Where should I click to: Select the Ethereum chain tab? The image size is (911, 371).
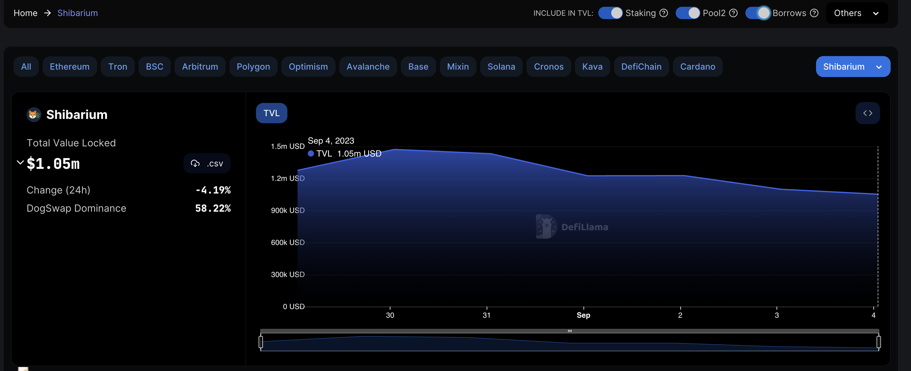coord(69,67)
